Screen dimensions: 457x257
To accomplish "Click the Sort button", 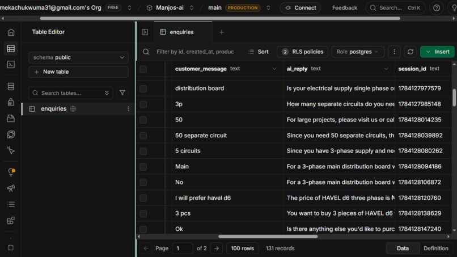I will (x=259, y=52).
